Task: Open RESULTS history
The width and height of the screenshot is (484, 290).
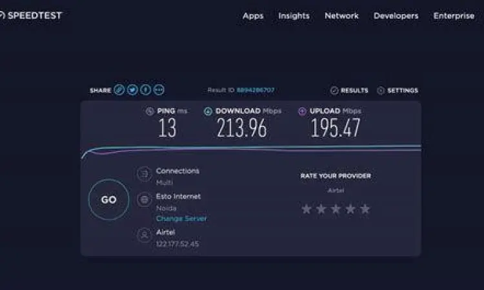Action: 349,90
